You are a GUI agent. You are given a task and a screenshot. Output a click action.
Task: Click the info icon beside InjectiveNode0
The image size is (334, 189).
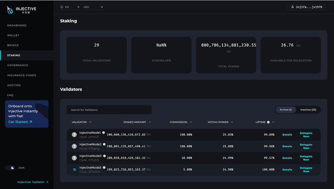tap(104, 156)
